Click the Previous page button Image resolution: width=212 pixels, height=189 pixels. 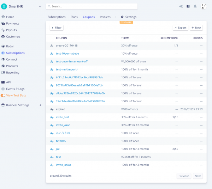tap(184, 176)
